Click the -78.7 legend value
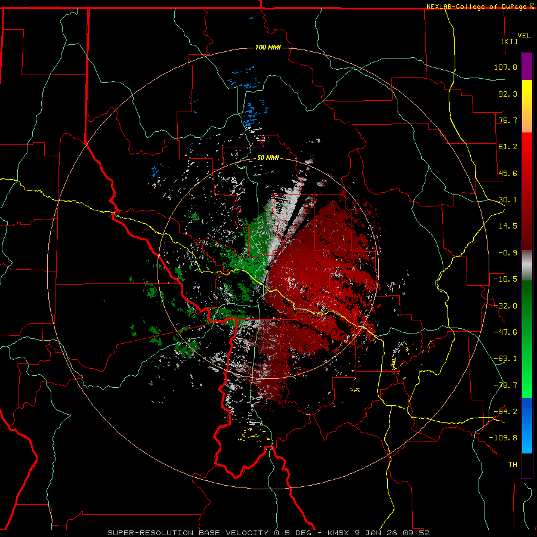 click(x=505, y=385)
